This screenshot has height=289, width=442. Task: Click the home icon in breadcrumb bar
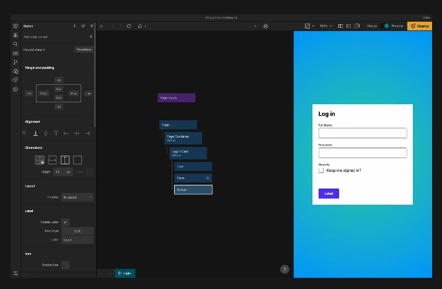[140, 26]
